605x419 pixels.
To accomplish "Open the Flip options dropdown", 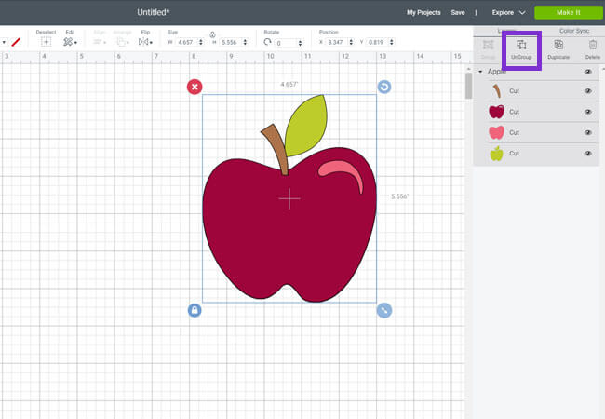I will (x=145, y=42).
